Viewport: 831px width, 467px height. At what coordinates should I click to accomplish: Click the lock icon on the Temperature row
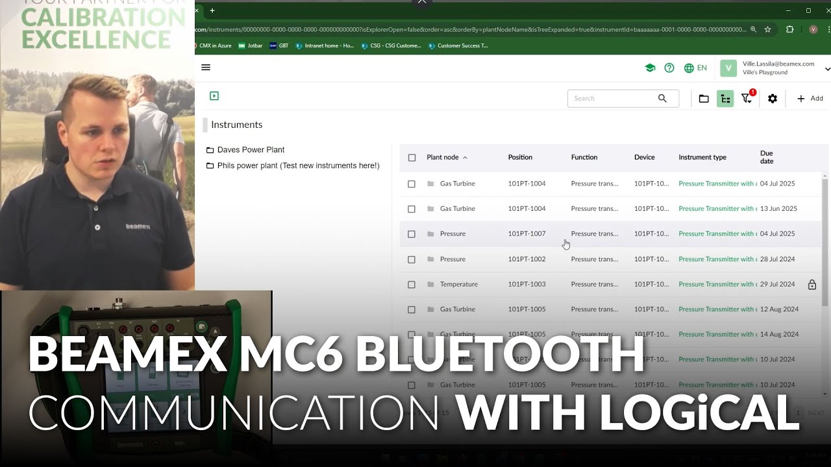(x=812, y=284)
